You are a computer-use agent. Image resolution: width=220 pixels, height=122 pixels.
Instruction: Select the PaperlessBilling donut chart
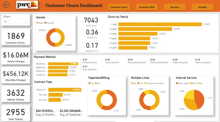point(107,100)
